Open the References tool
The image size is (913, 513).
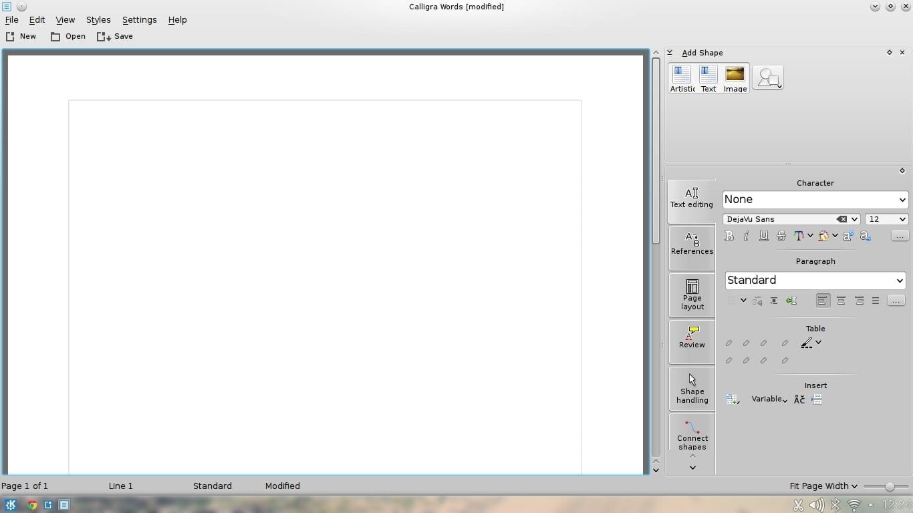[692, 243]
